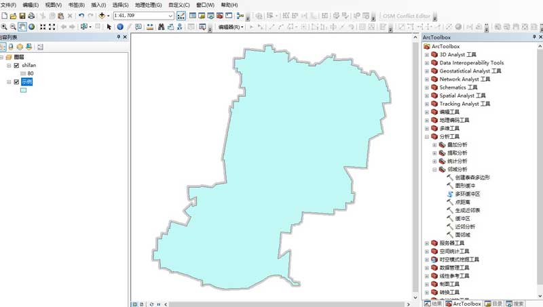The height and width of the screenshot is (307, 543).
Task: Switch to List By Source view
Action: click(11, 47)
